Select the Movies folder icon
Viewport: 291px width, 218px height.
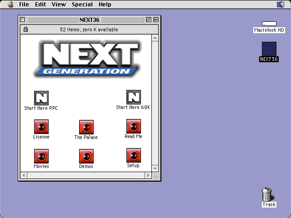click(41, 156)
